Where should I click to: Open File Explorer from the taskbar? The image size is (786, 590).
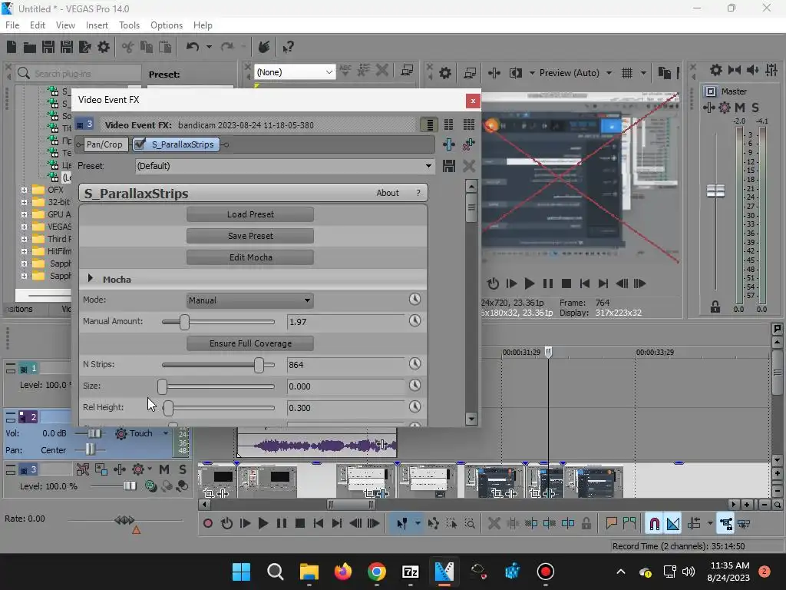[309, 572]
